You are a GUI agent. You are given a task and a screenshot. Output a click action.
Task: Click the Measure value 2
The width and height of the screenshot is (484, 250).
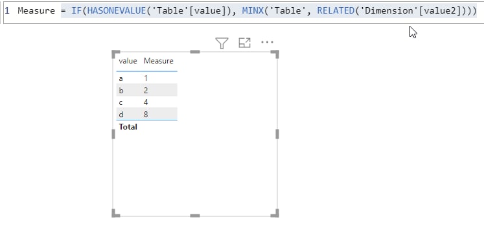[x=146, y=91]
